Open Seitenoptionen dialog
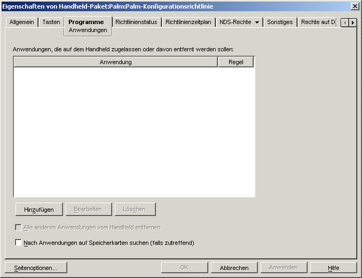Screen dimensions: 362x278 click(36, 268)
